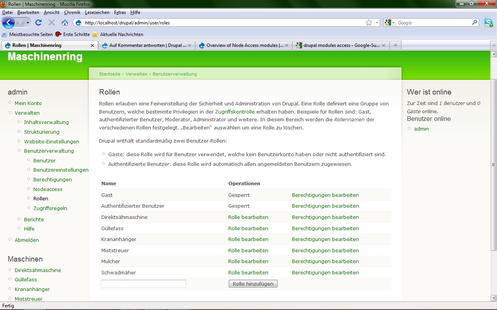Go to the Firefox home page icon
The width and height of the screenshot is (497, 310).
pyautogui.click(x=65, y=23)
